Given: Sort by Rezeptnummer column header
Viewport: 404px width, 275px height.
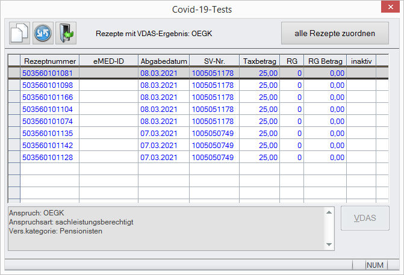Looking at the screenshot, I should (x=49, y=61).
